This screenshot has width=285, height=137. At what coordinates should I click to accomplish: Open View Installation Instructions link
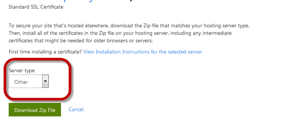pos(143,52)
